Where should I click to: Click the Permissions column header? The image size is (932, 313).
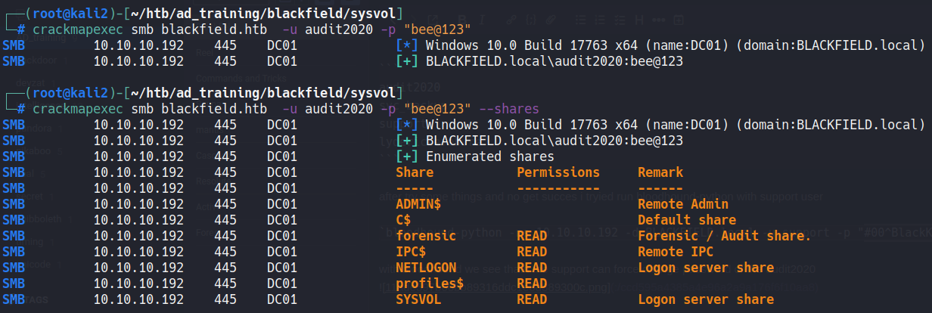pyautogui.click(x=558, y=172)
